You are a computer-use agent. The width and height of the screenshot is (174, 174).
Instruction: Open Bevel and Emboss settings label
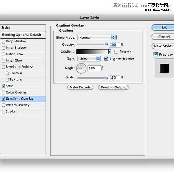tap(19, 67)
